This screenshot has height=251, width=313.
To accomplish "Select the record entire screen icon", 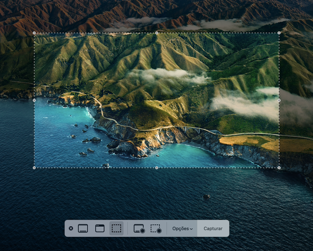I will (139, 228).
